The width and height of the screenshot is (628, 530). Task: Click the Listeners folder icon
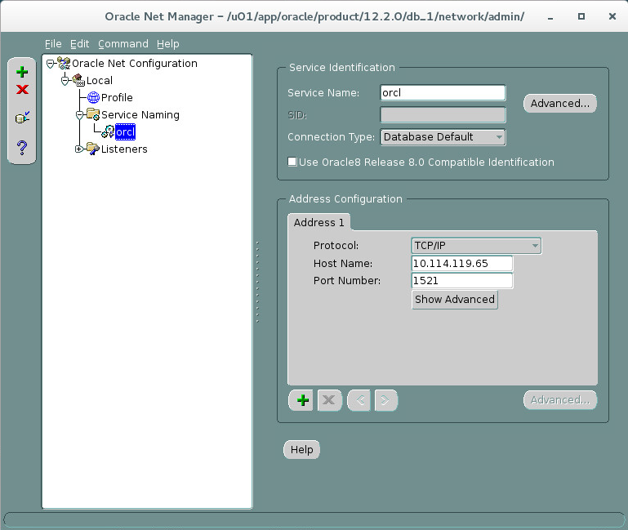pyautogui.click(x=93, y=149)
